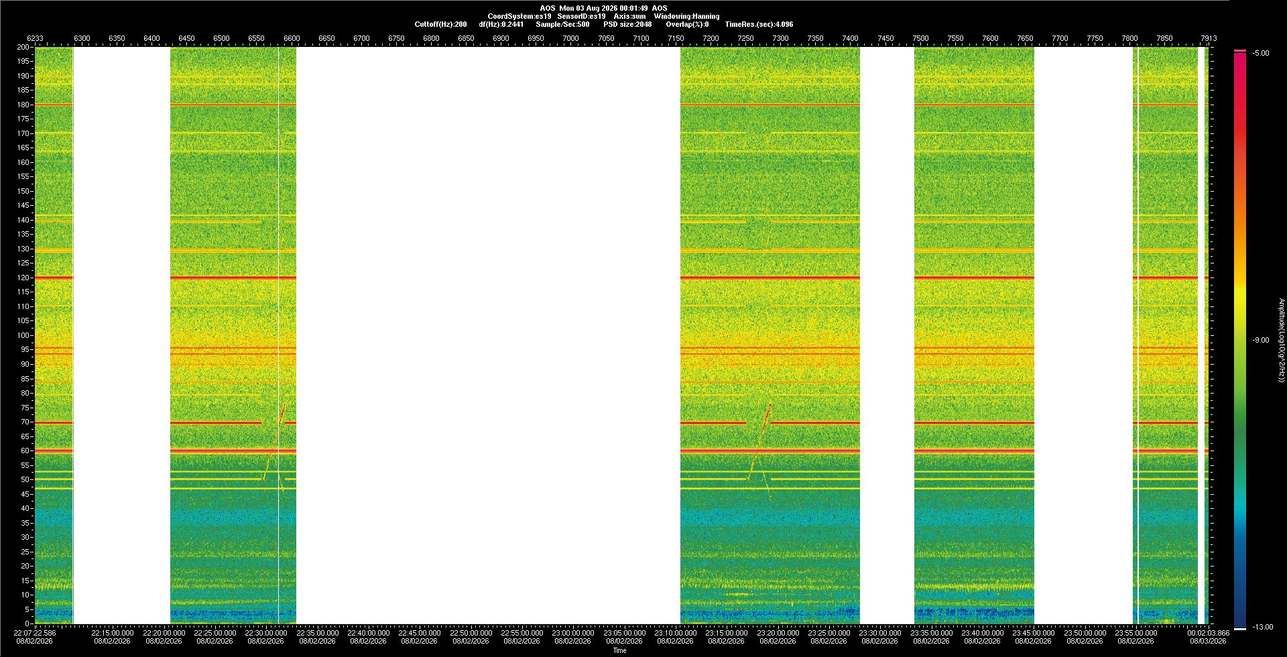Click the time tick label 23:00:00.000

click(x=573, y=633)
